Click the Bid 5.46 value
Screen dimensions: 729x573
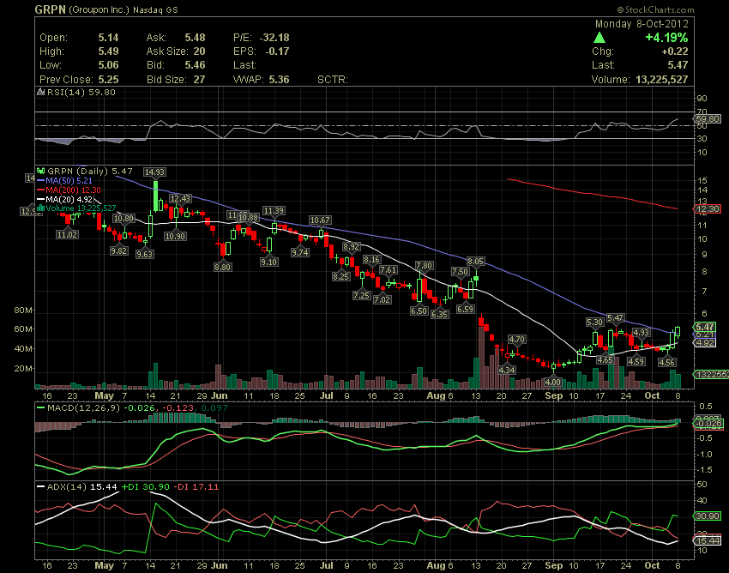coord(195,65)
